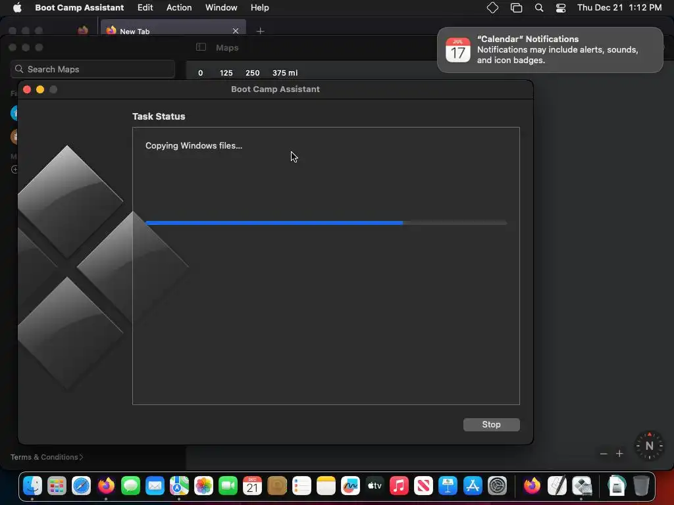Open System Settings from the Dock
Screen dimensions: 674x505
pos(498,486)
